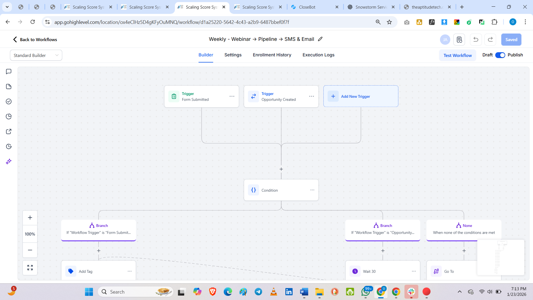This screenshot has height=300, width=533.
Task: Click the undo arrow button
Action: tap(476, 39)
